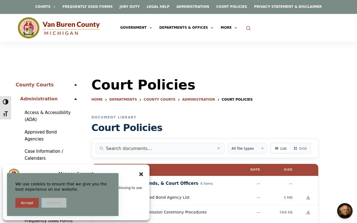The height and width of the screenshot is (223, 357).
Task: Accept cookies
Action: point(27,203)
